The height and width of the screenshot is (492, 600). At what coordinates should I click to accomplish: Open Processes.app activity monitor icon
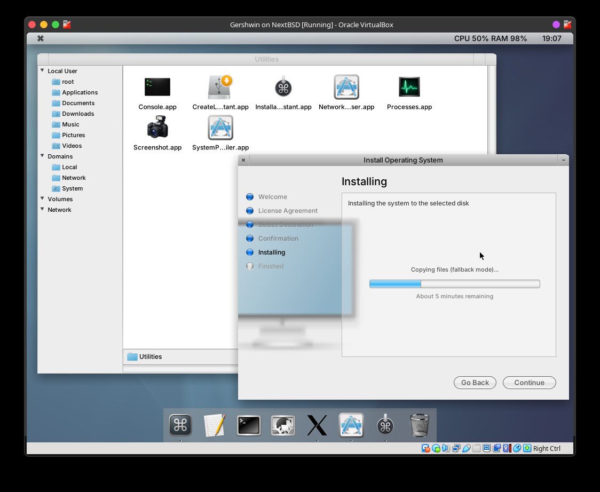tap(409, 87)
